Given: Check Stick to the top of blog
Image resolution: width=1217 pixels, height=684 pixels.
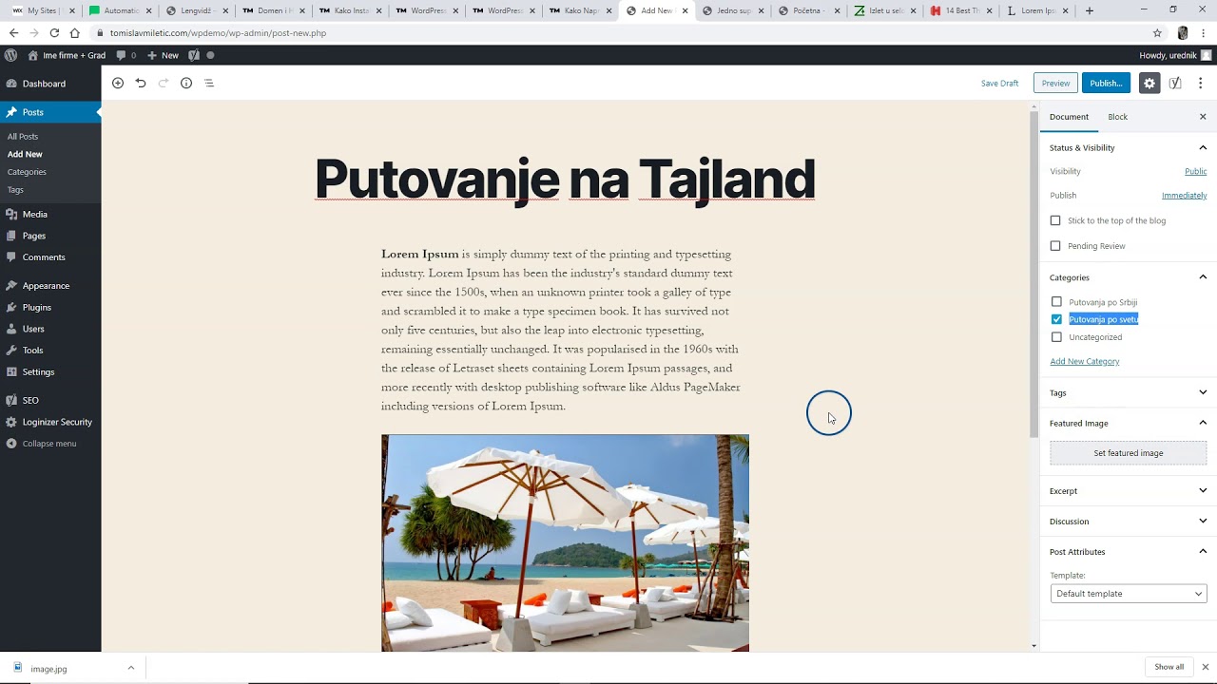Looking at the screenshot, I should click(1055, 220).
